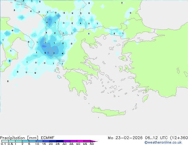Screen dimensions: 188x145
Task: Pick the 5–10 mm legend swatch
Action: coord(32,141)
